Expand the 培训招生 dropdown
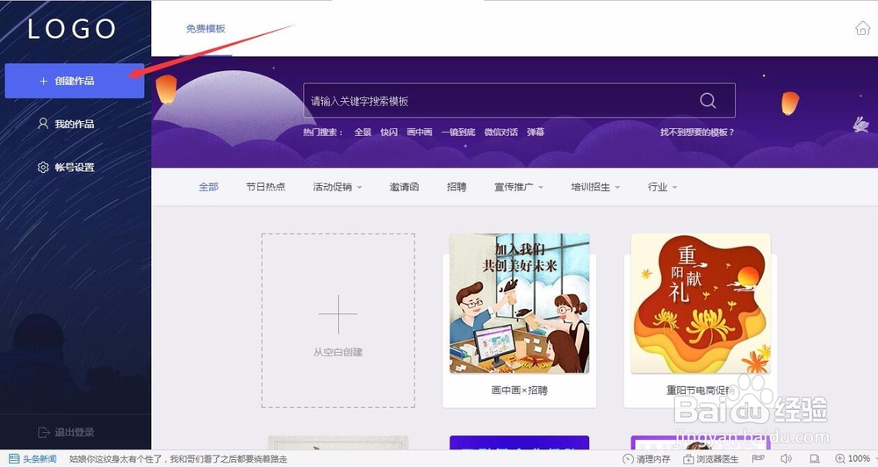 595,187
